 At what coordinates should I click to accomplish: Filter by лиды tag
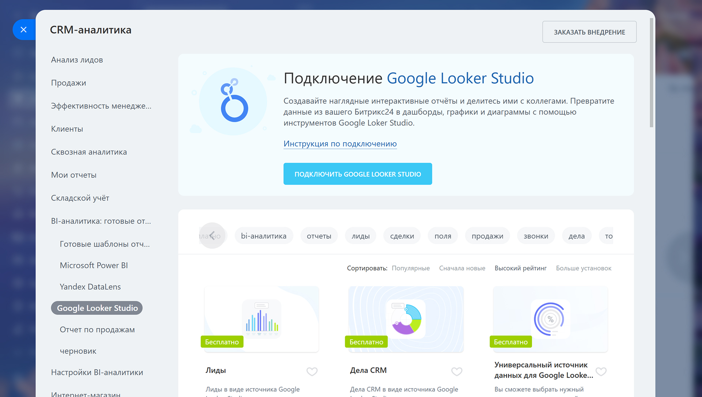(x=361, y=236)
